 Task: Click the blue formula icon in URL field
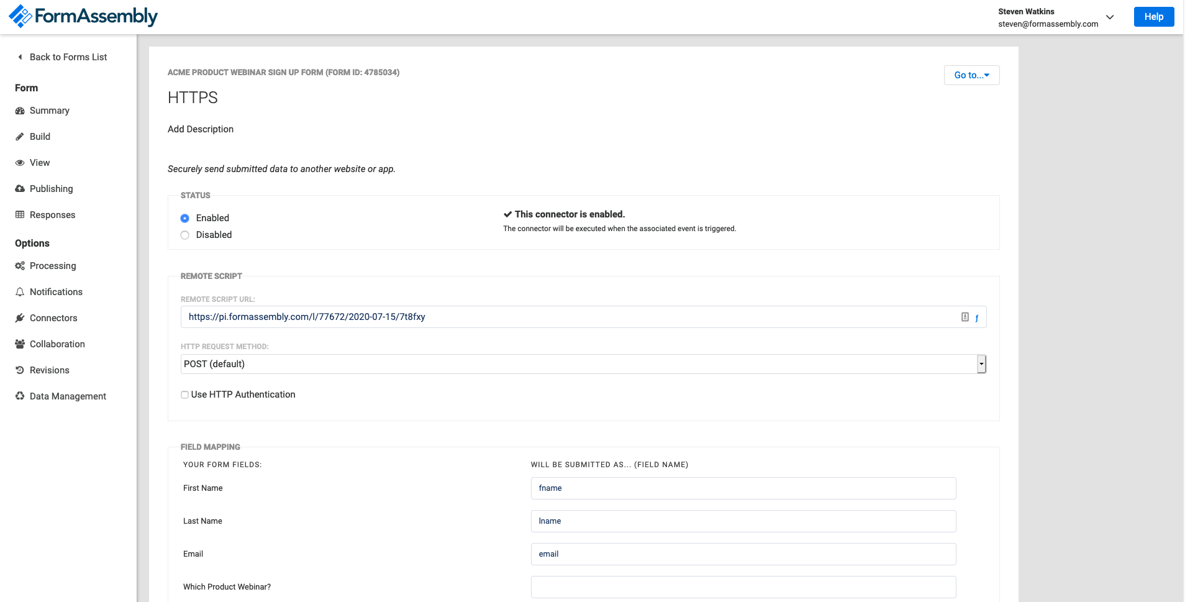(977, 318)
